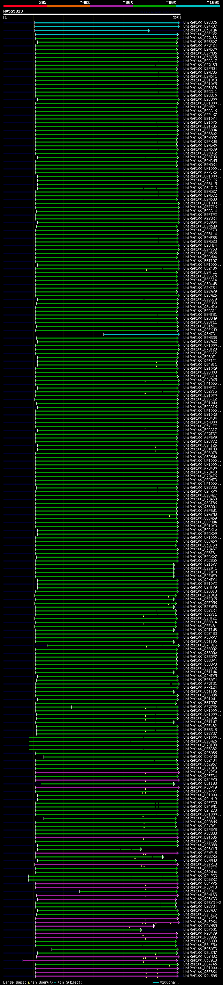Select label UniRef100_Q84WI1
This screenshot has width=223, height=985.
(200, 364)
